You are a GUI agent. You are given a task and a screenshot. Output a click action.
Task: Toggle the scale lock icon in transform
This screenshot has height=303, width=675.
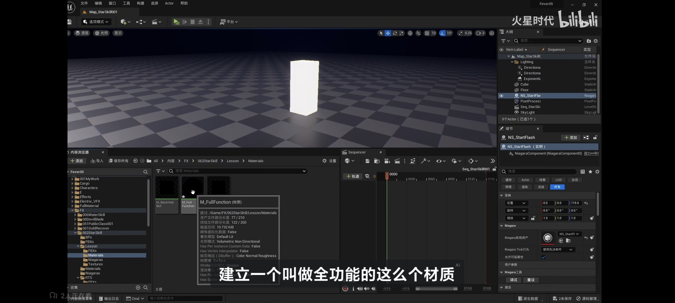[x=533, y=218]
